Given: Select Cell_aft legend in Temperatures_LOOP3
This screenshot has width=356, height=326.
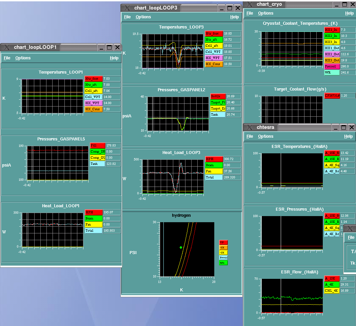Looking at the screenshot, I should [214, 46].
